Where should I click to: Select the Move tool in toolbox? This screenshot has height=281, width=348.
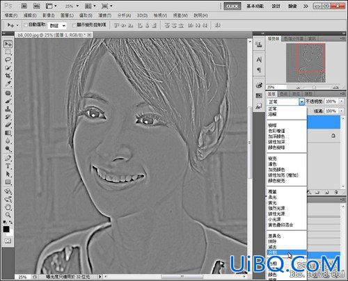pos(8,44)
